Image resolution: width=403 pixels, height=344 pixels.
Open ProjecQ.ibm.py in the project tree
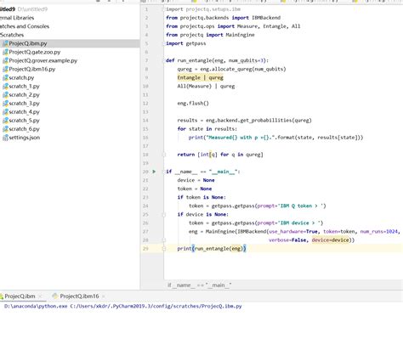point(28,43)
